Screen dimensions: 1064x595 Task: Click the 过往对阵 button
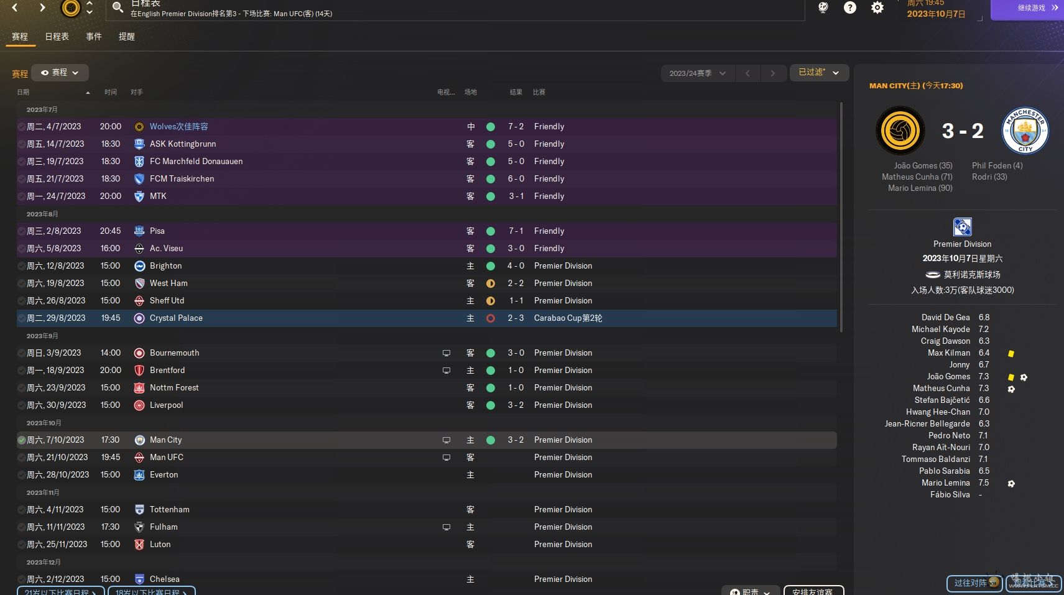click(974, 583)
